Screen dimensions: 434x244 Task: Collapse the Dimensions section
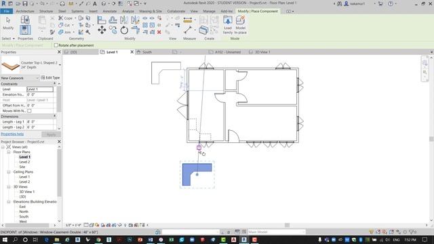(x=54, y=117)
